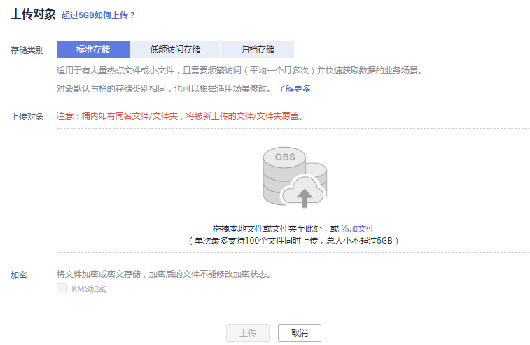Click the 存储类别 field label

click(x=27, y=50)
